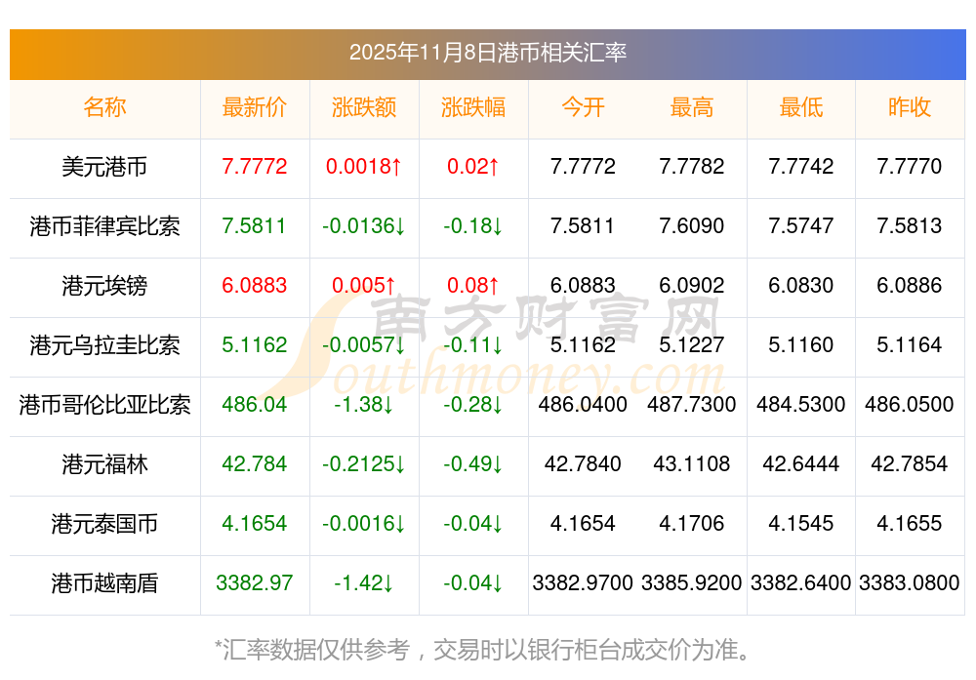Click the change value '-0.0136↓'
The image size is (976, 680).
(x=363, y=225)
